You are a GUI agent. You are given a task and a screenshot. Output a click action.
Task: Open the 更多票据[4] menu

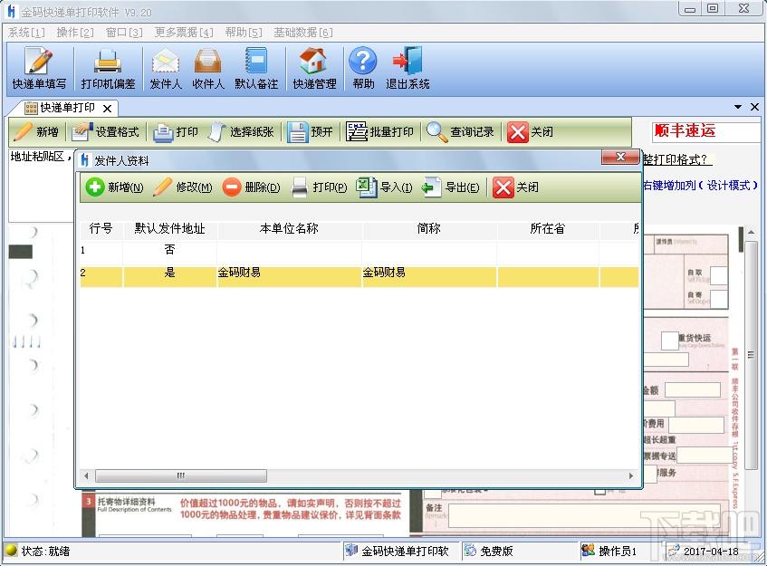[184, 33]
